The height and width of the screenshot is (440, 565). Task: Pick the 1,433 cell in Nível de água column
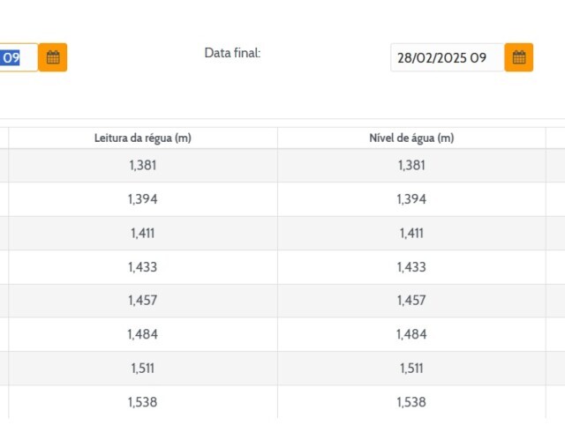click(411, 266)
